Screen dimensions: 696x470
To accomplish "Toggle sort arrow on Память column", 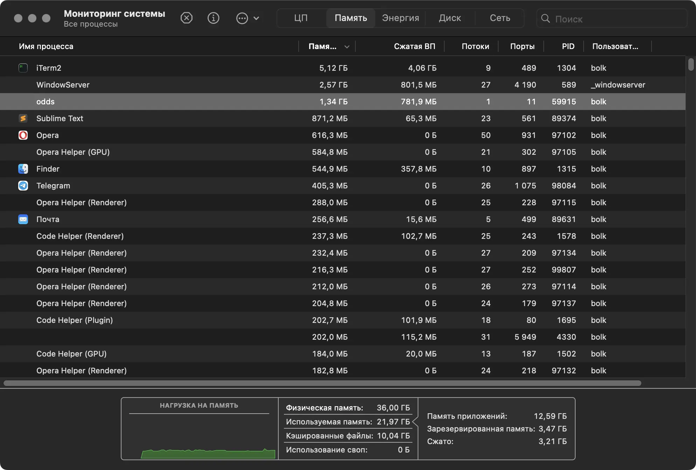I will click(347, 47).
